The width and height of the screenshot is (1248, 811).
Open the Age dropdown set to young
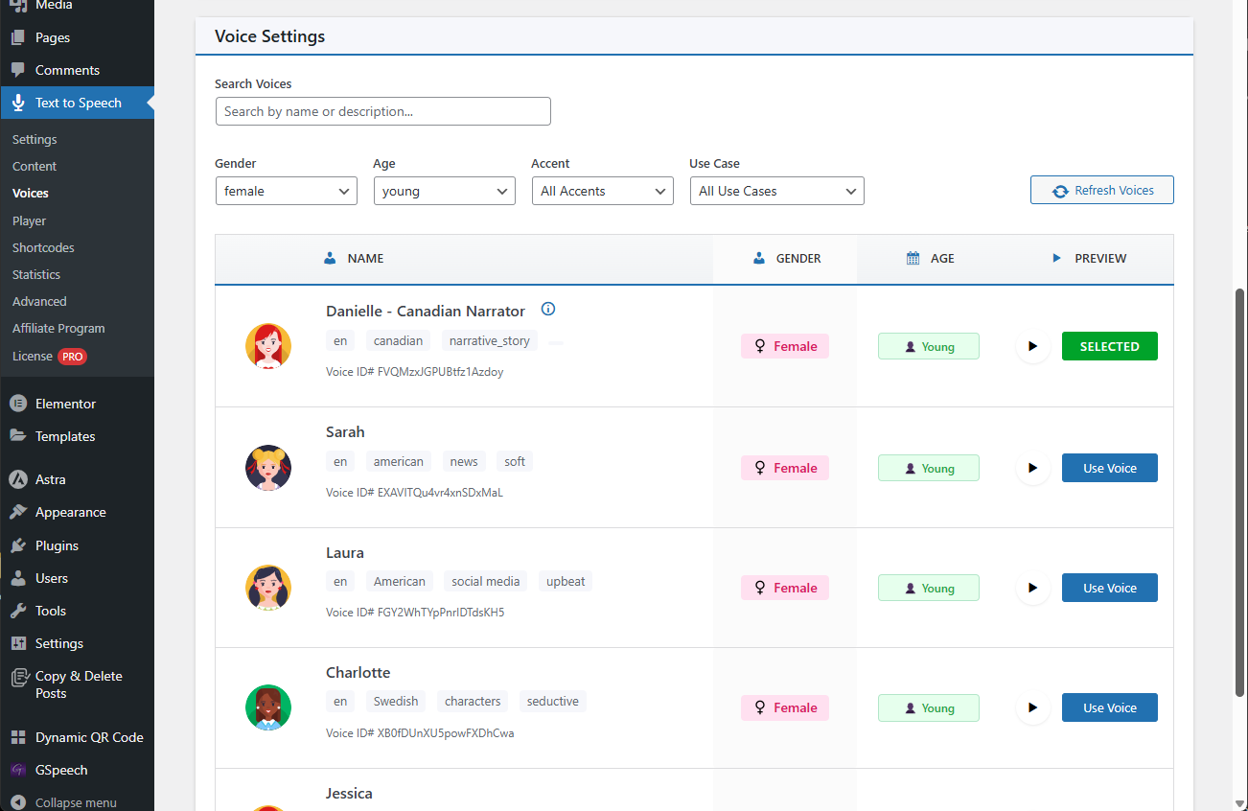(x=445, y=191)
